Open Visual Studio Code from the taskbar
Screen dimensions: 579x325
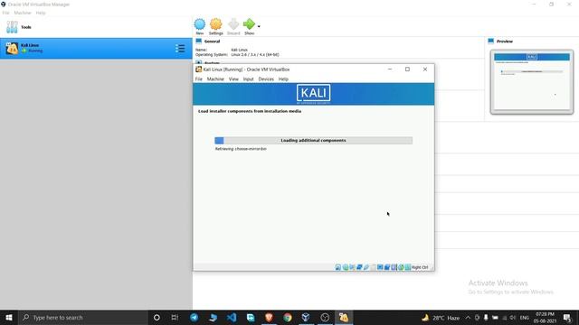232,317
